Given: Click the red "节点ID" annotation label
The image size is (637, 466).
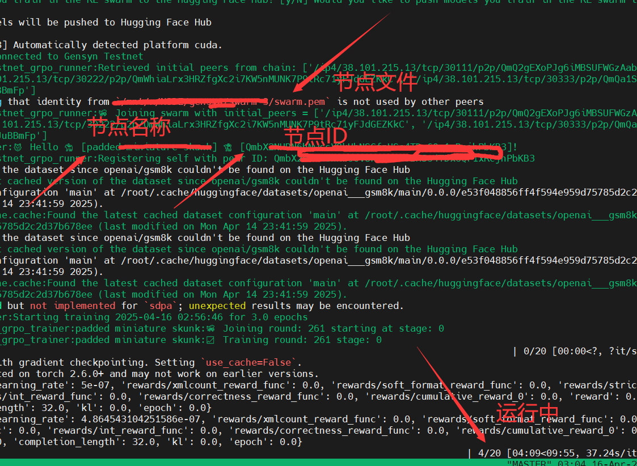Looking at the screenshot, I should click(314, 135).
